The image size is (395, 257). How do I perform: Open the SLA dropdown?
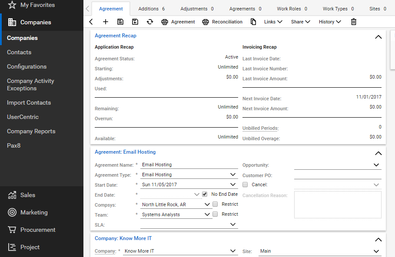click(x=233, y=224)
